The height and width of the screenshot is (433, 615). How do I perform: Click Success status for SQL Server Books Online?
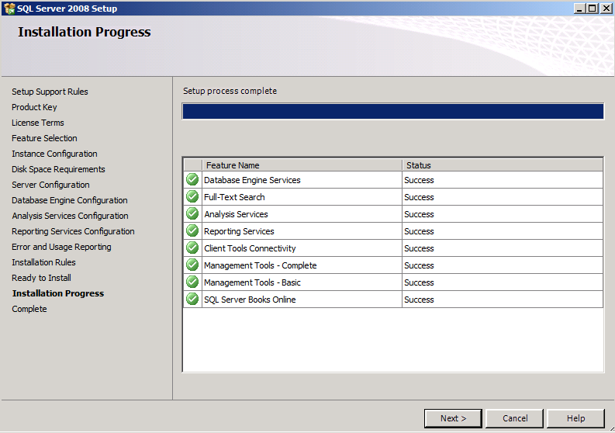419,300
